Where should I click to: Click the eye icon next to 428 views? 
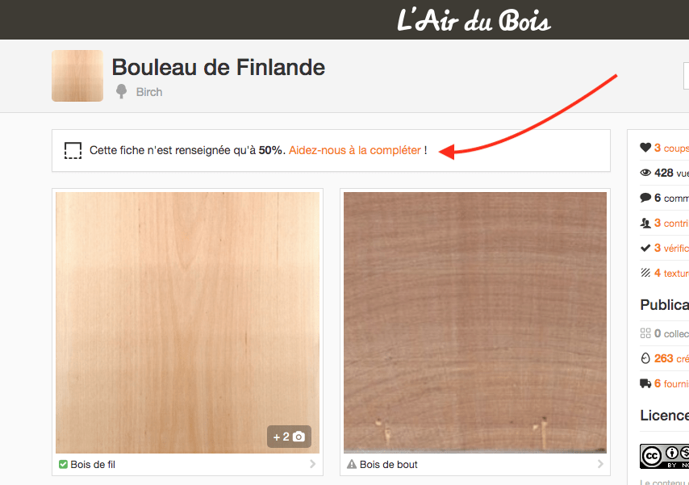(645, 173)
